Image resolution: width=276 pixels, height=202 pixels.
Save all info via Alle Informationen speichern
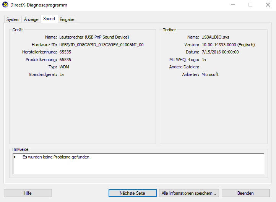pyautogui.click(x=189, y=193)
